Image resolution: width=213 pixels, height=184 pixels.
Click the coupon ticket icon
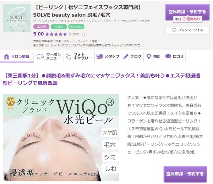[x=40, y=56]
